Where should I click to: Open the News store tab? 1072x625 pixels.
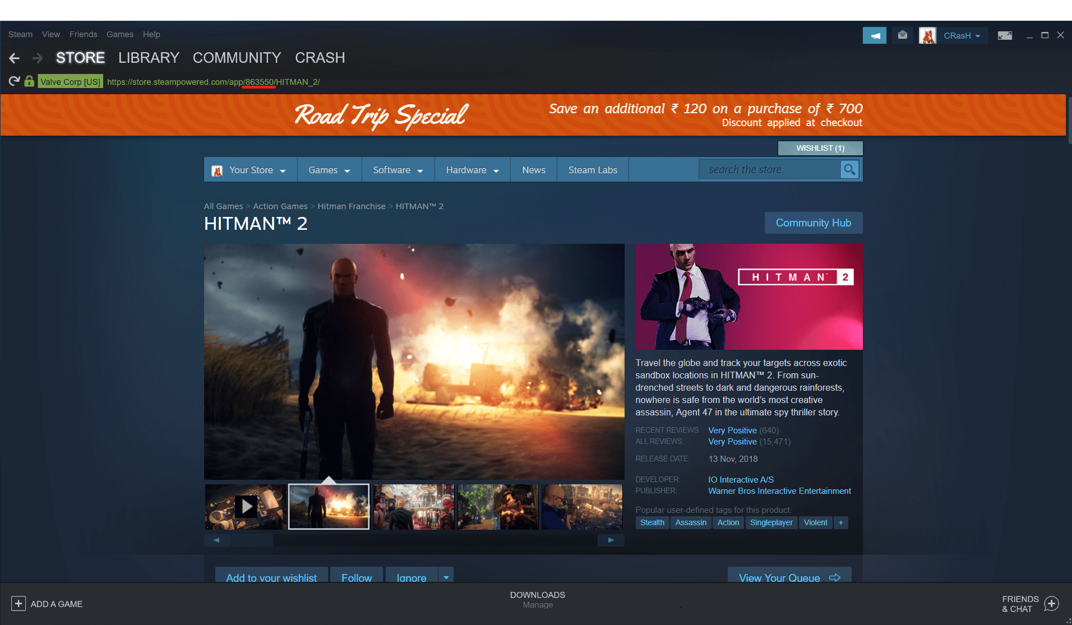point(534,170)
